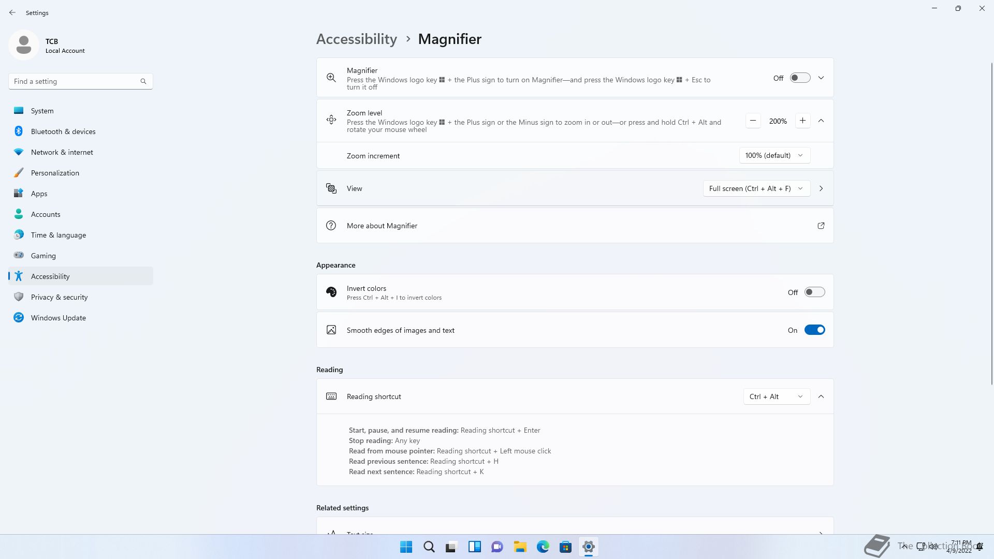The height and width of the screenshot is (559, 994).
Task: Click the Invert colors palette icon
Action: tap(331, 292)
